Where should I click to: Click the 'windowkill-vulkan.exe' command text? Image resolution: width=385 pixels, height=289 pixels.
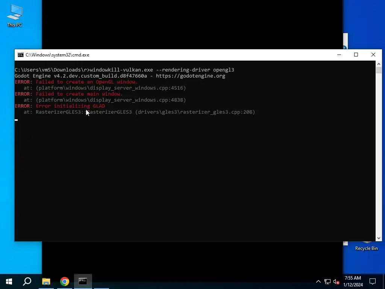click(x=121, y=70)
